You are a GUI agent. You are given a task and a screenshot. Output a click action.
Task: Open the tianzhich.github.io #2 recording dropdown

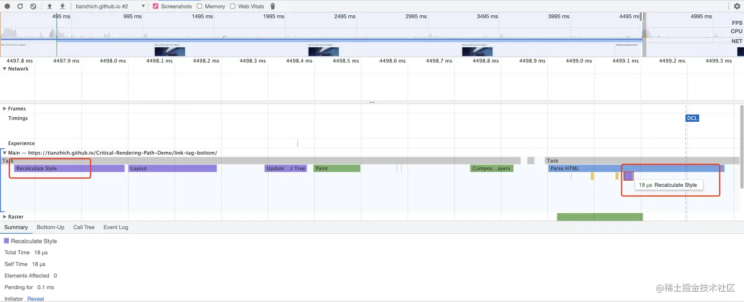click(110, 6)
